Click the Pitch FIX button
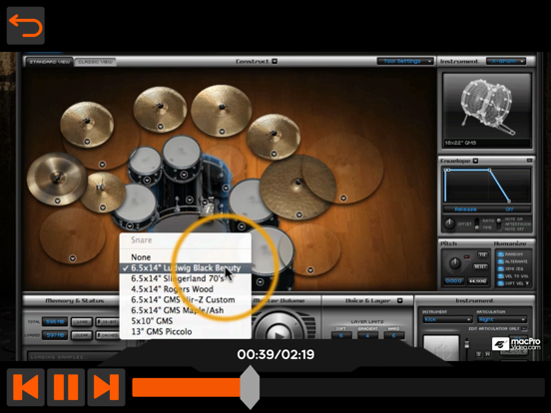Viewport: 551px width, 413px height. (482, 254)
